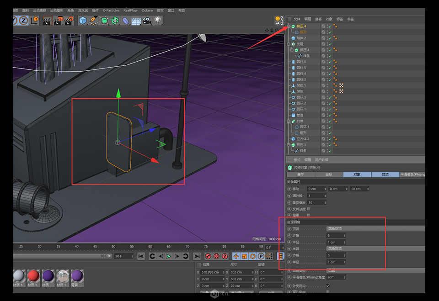Click the red 材质.2 material swatch
This screenshot has height=301, width=439.
tap(33, 275)
